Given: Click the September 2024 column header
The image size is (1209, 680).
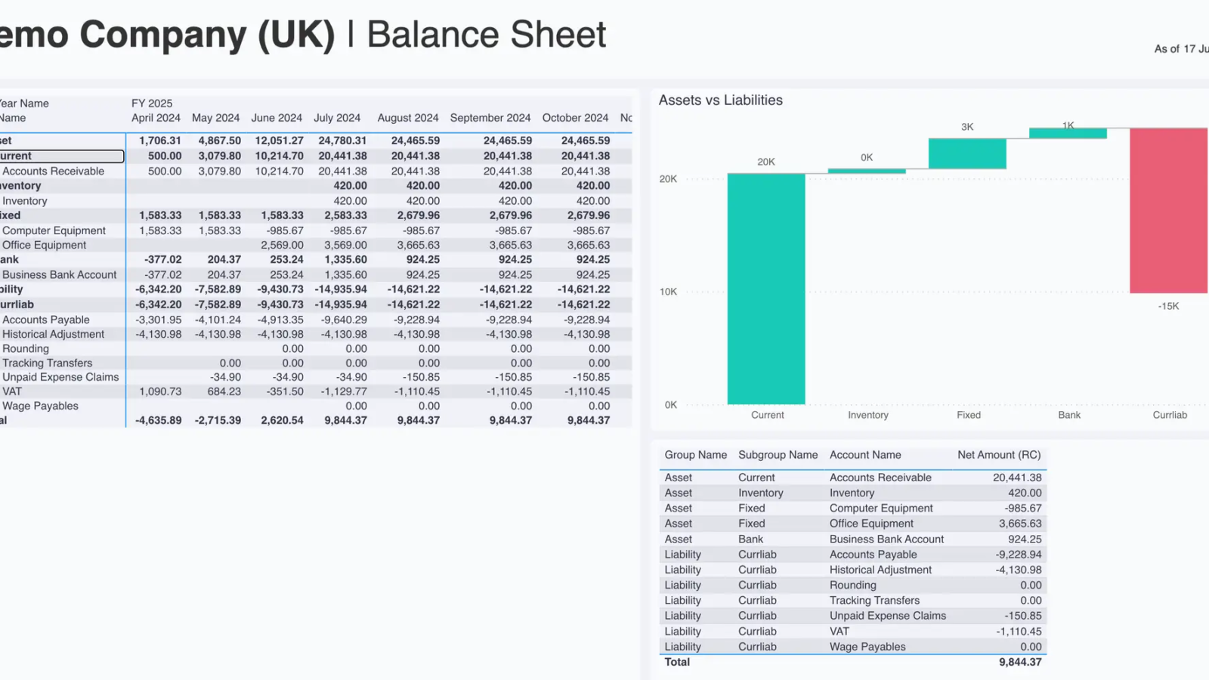Looking at the screenshot, I should pyautogui.click(x=490, y=118).
